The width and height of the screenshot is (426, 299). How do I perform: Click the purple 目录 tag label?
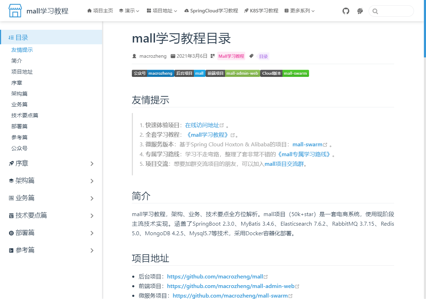coord(263,56)
